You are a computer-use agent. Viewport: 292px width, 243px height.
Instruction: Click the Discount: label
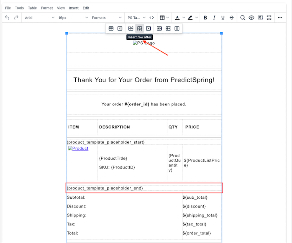pyautogui.click(x=77, y=206)
